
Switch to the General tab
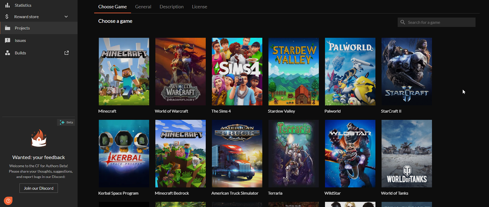coord(143,7)
